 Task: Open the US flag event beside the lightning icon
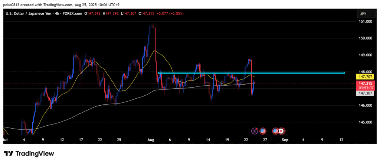[263, 131]
